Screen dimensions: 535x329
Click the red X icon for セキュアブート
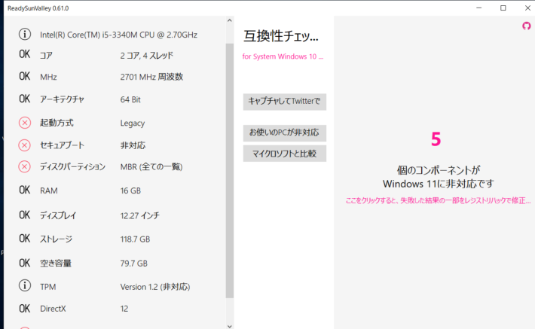pyautogui.click(x=25, y=145)
